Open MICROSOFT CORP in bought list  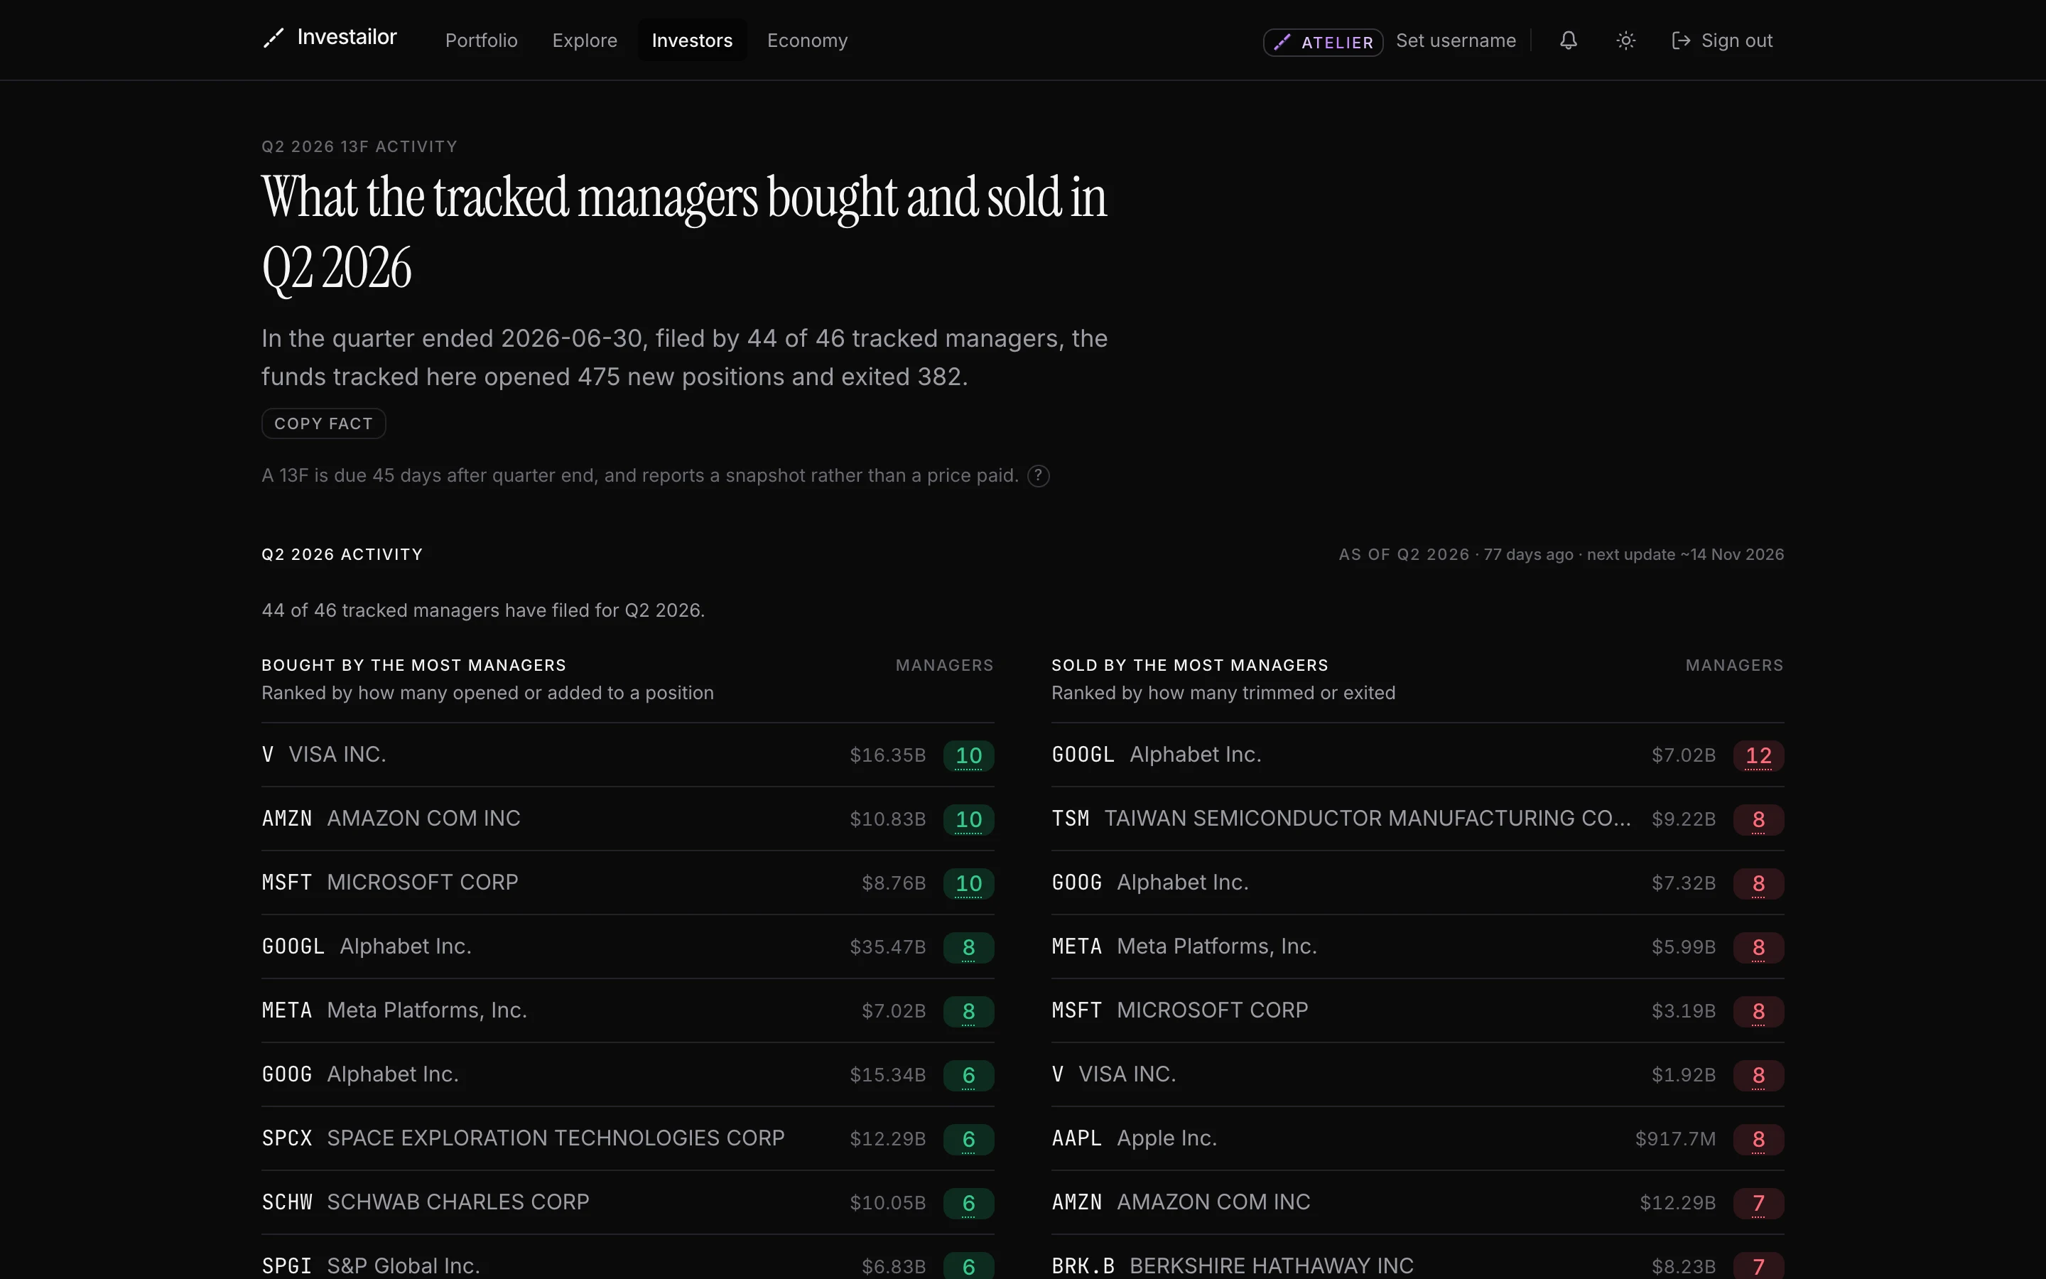click(x=627, y=883)
